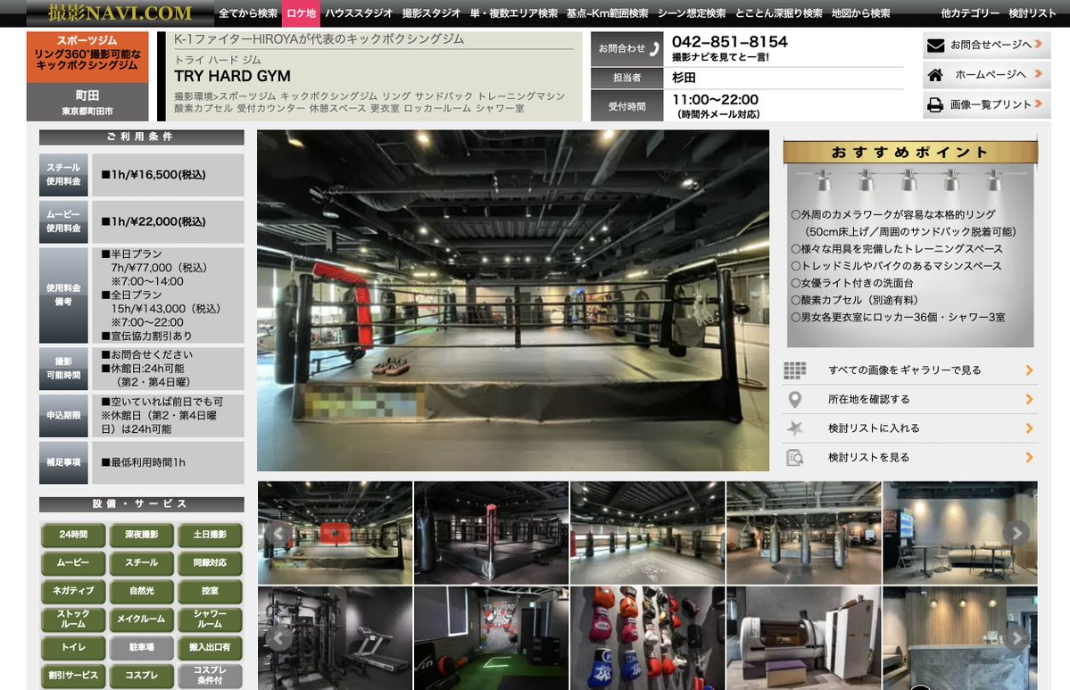Click the 搬入出口有 facility tag

tap(210, 647)
